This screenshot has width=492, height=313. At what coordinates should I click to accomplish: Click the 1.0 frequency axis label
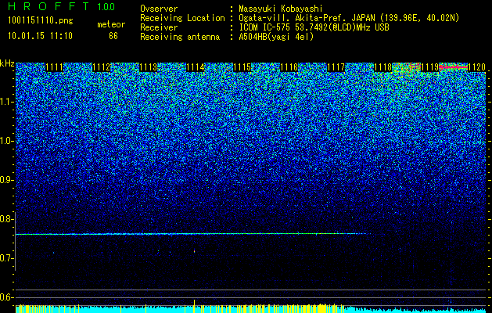tap(6, 141)
